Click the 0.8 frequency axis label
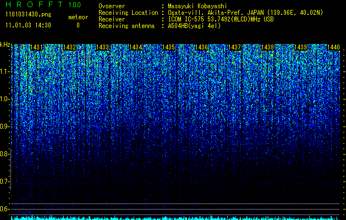Viewport: 346px width, 220px height. tap(5, 154)
